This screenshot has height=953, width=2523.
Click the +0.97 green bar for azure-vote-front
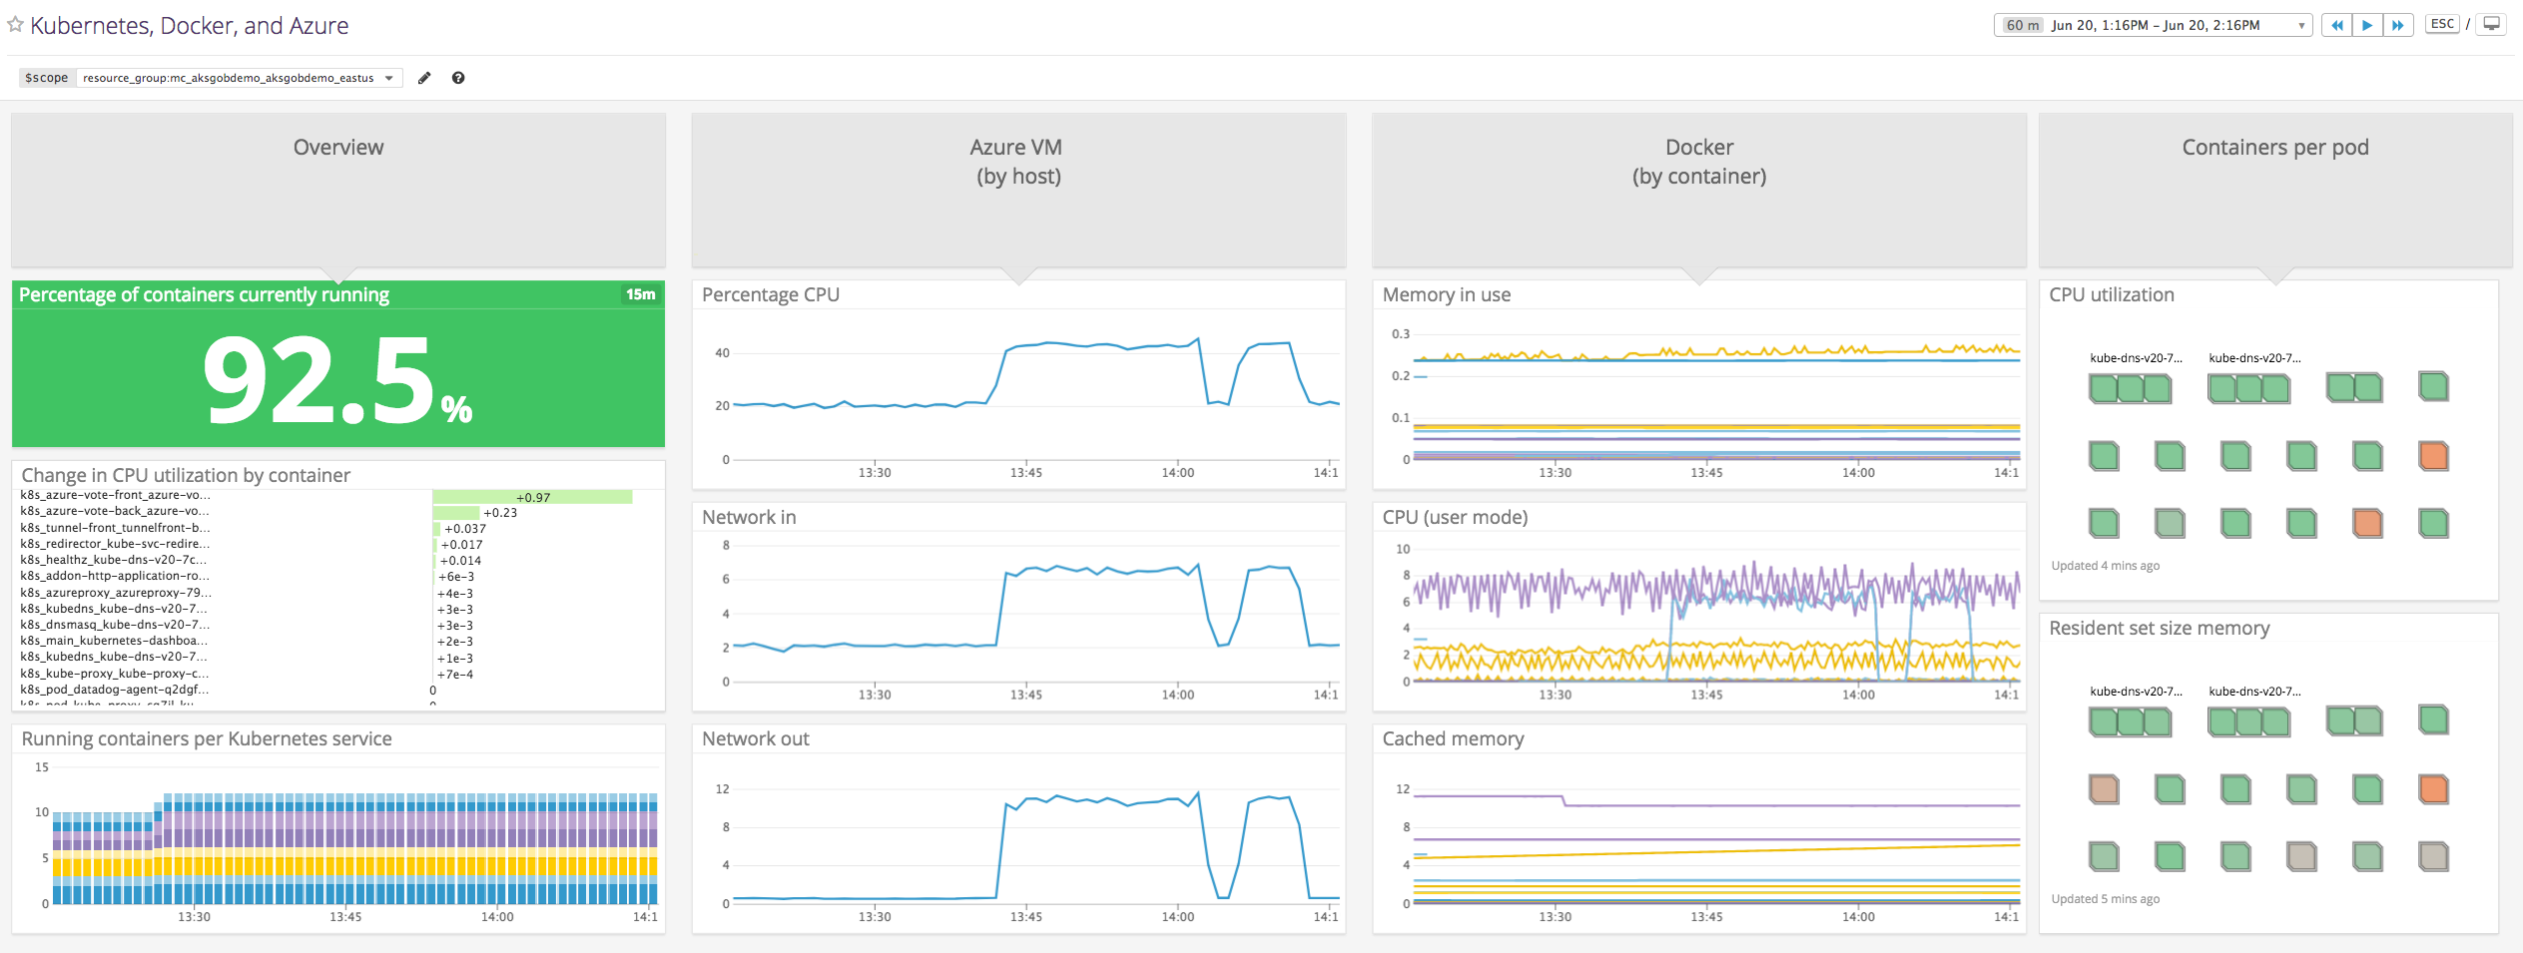532,496
